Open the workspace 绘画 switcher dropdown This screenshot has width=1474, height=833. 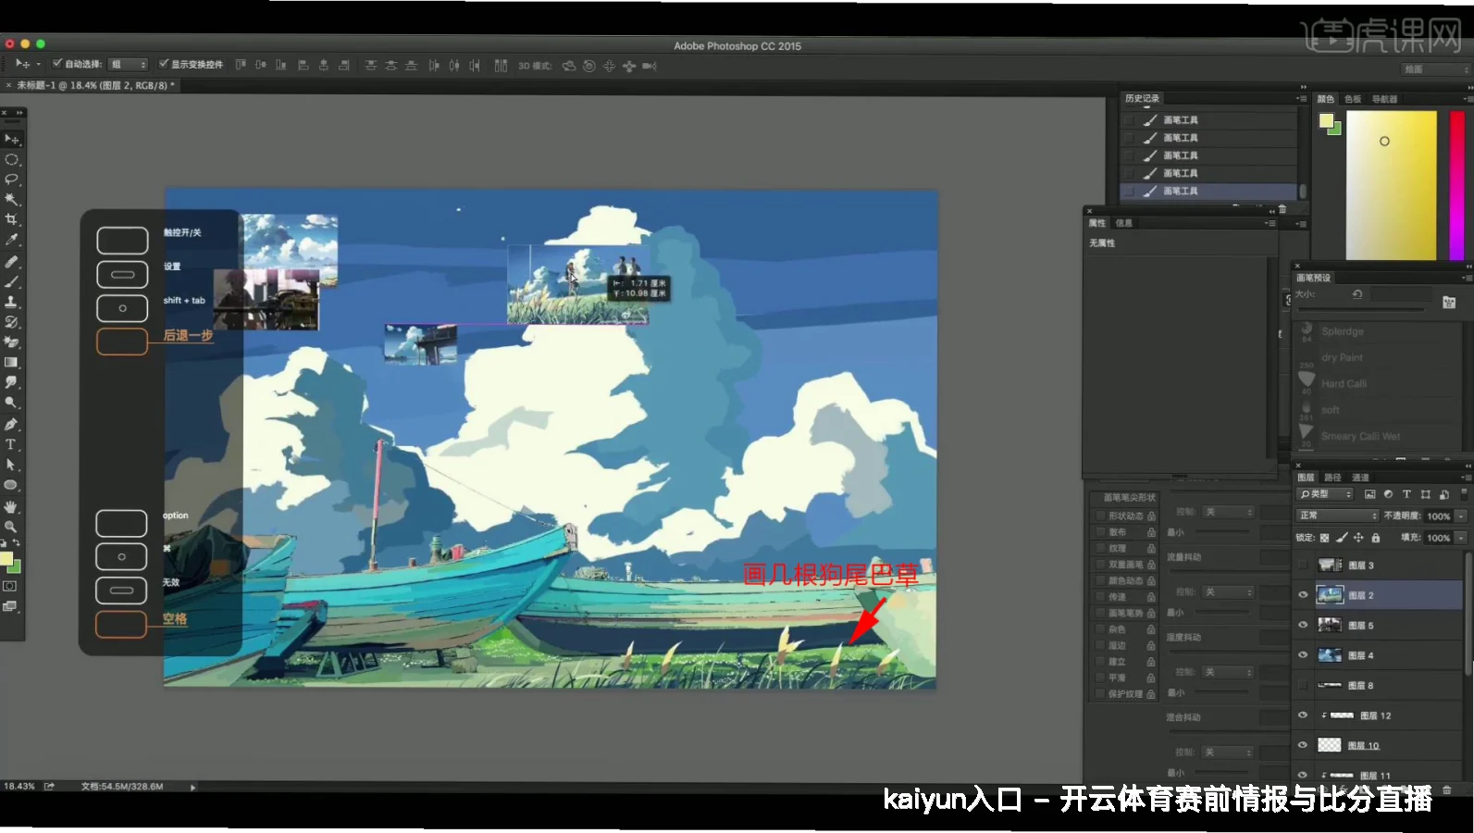(1435, 69)
